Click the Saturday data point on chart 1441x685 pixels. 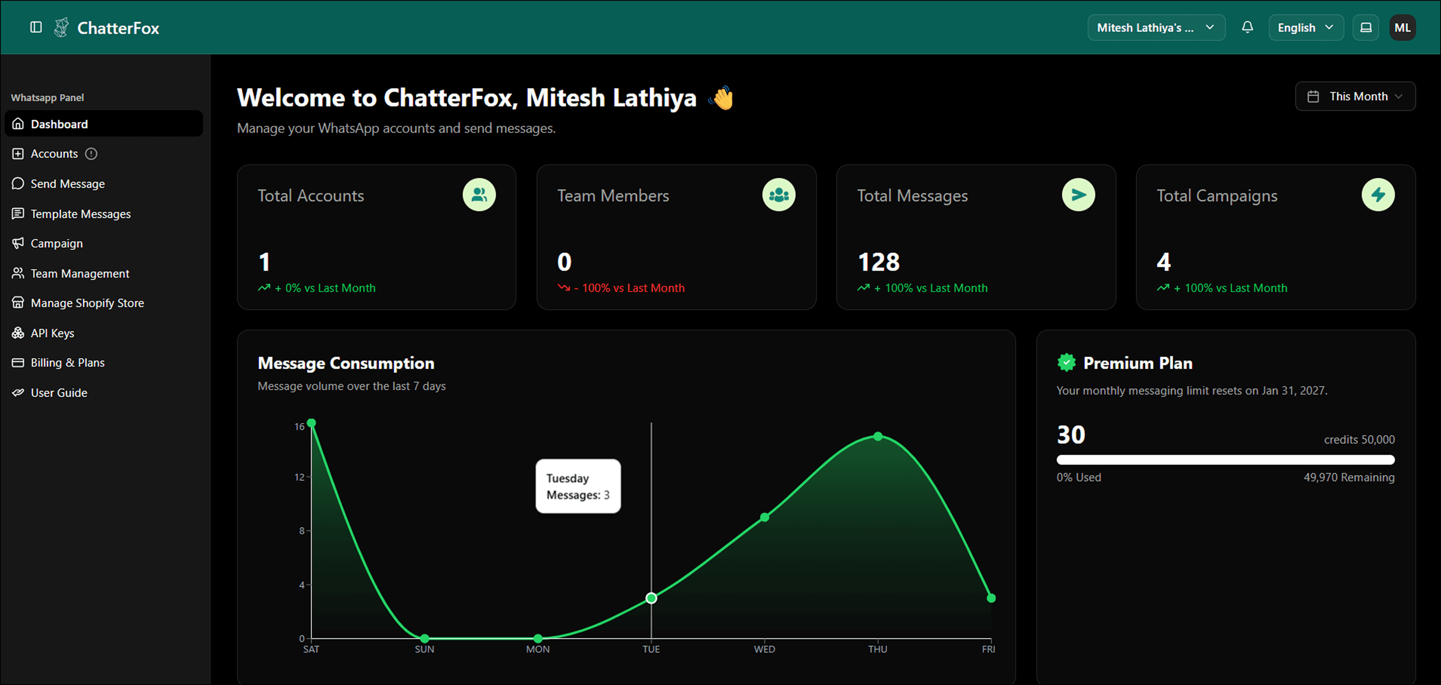coord(312,423)
